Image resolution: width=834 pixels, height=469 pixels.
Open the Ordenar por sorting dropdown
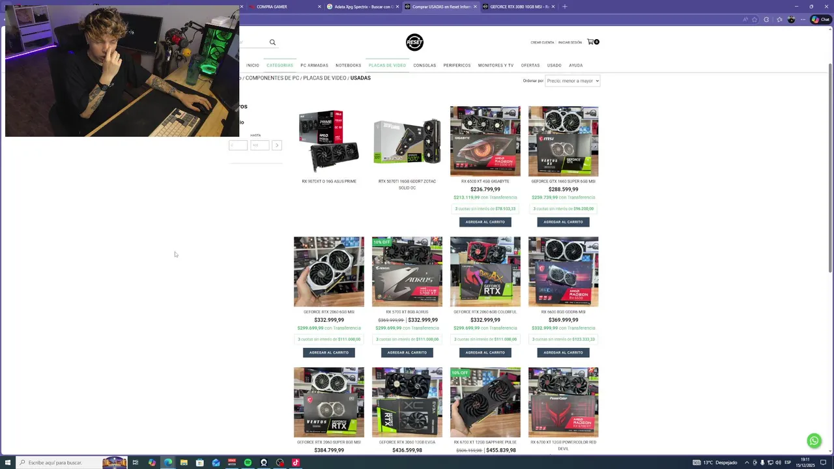572,81
